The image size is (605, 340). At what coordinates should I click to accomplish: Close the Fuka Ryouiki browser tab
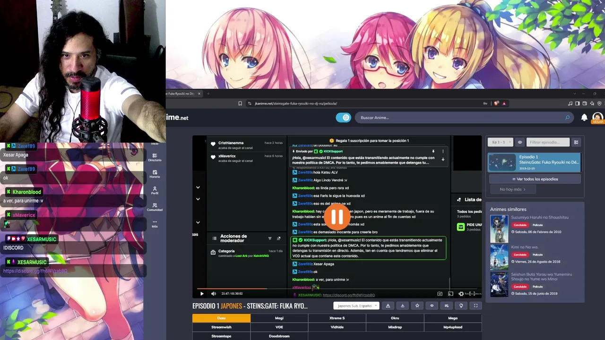[x=199, y=93]
